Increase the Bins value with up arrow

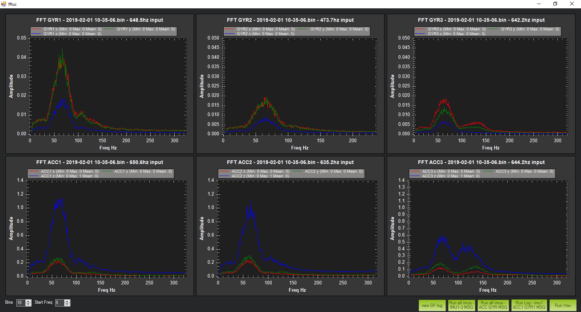point(28,301)
